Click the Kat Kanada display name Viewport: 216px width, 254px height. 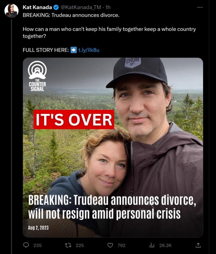point(37,7)
